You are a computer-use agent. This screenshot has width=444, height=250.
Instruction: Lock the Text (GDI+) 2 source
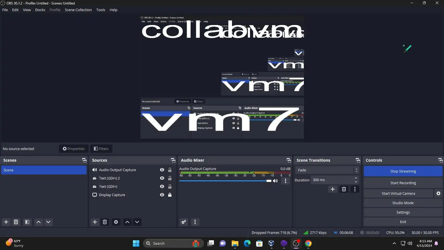pyautogui.click(x=170, y=178)
